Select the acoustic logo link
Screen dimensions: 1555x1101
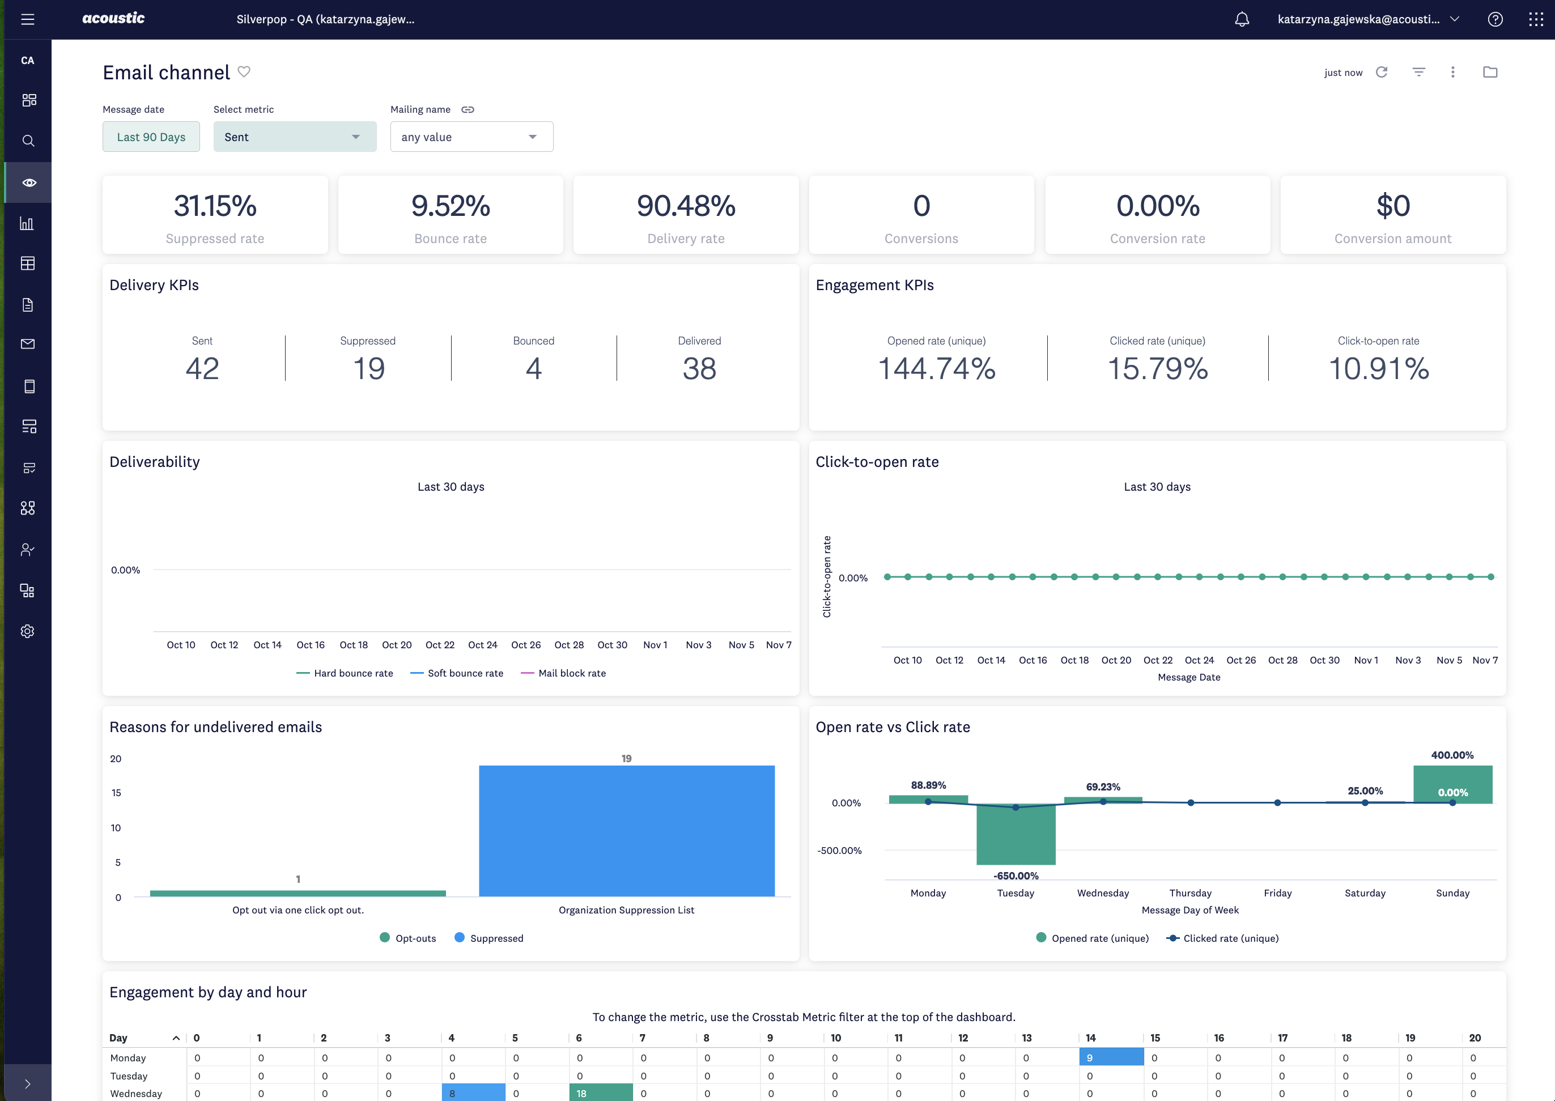point(113,18)
